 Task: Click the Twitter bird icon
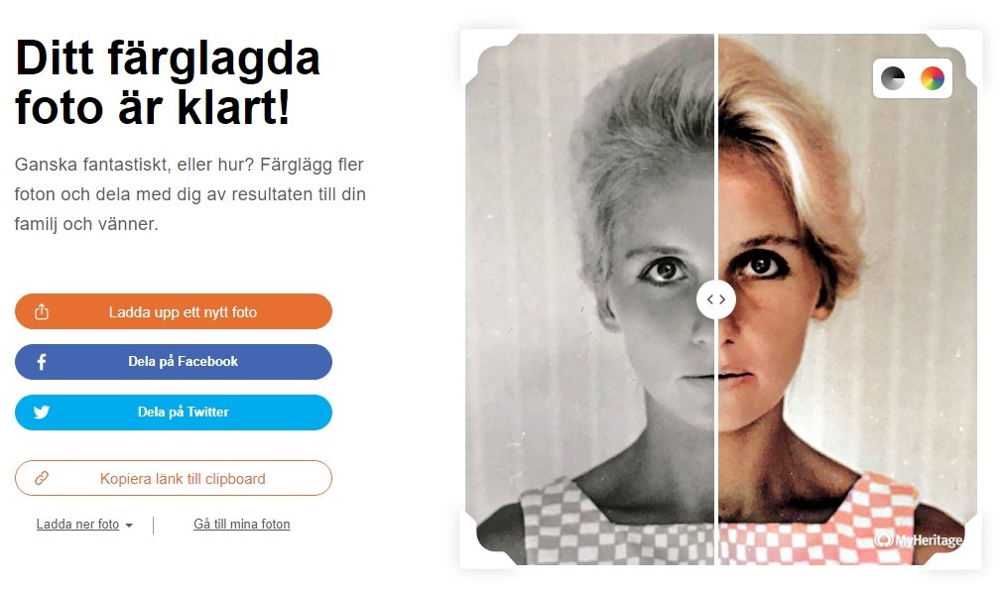(42, 413)
